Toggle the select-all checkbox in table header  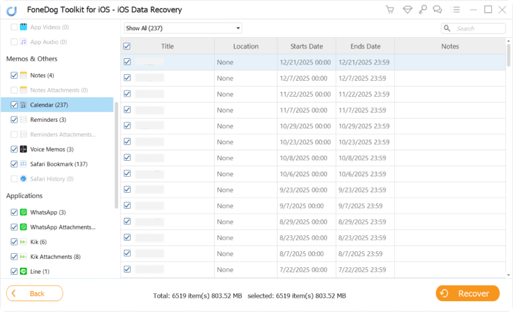[x=127, y=46]
